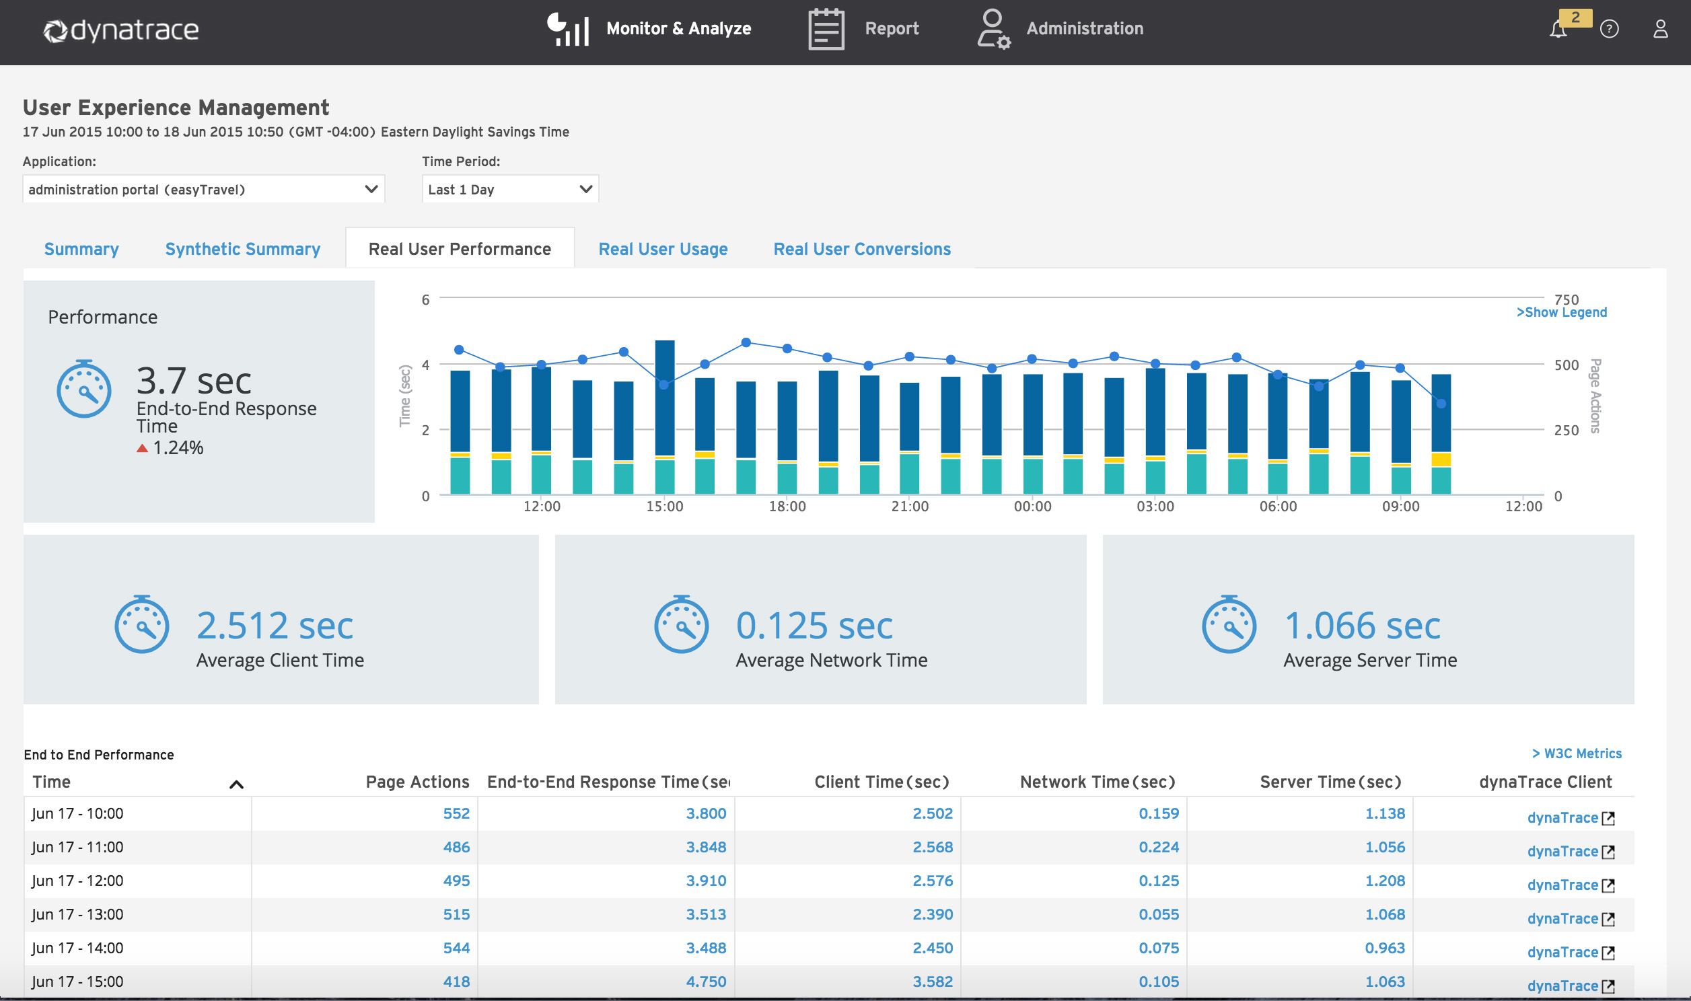Click page actions value 418
Image resolution: width=1691 pixels, height=1001 pixels.
pyautogui.click(x=456, y=982)
